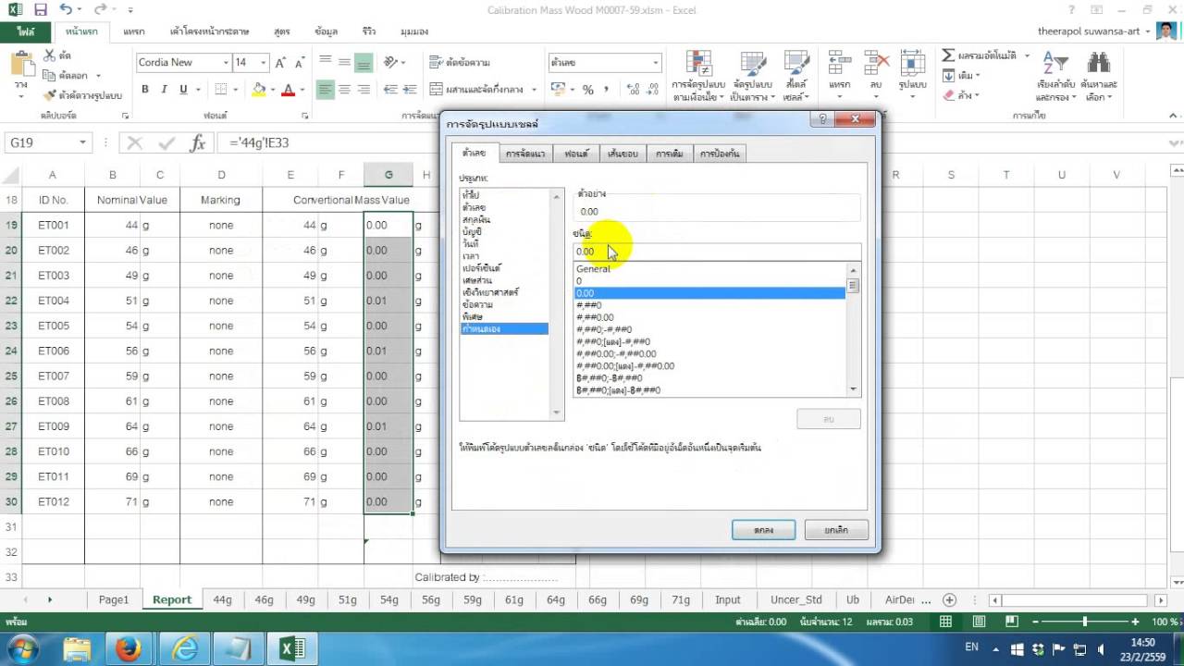Screen dimensions: 1184x666
Task: Toggle Middle Align in the ribbon
Action: click(345, 62)
